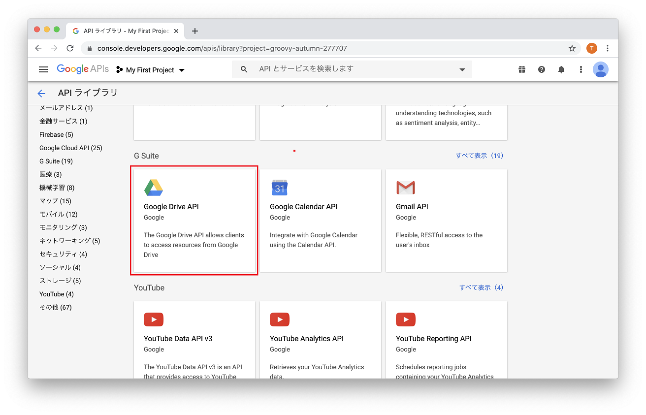The width and height of the screenshot is (646, 415).
Task: Open the YouTube Data API v3 title
Action: tap(178, 339)
